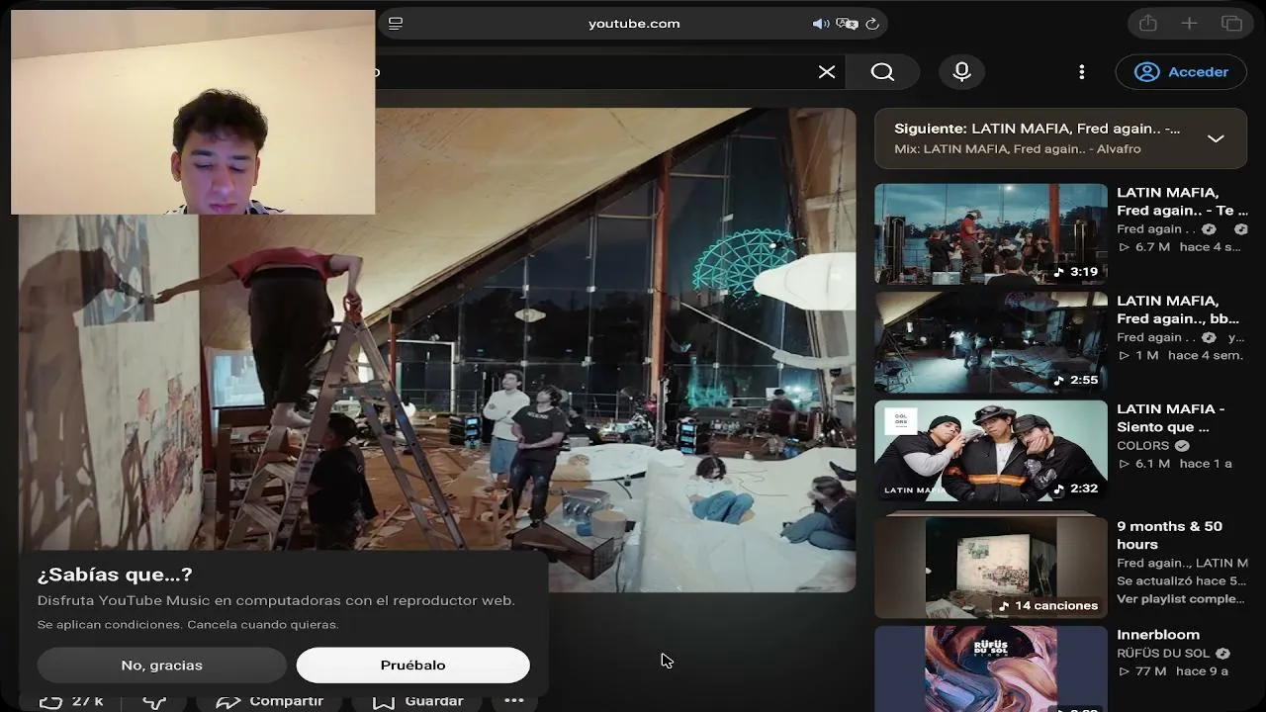Viewport: 1266px width, 712px height.
Task: Open the 'Mix: LATIN MAFIA, Fred again.. - Alvafro' text
Action: (x=1018, y=149)
